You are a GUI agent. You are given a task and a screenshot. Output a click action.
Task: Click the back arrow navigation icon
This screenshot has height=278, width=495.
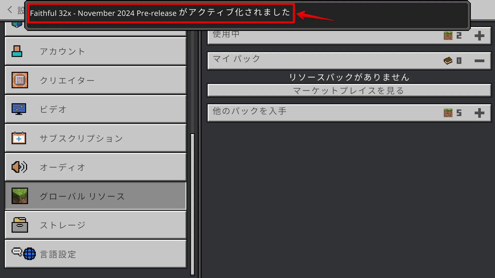pos(9,9)
